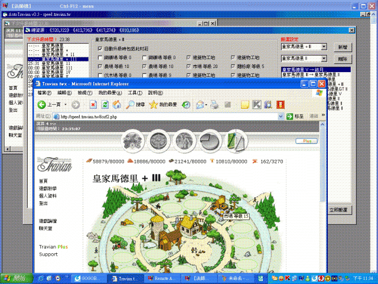This screenshot has width=378, height=284.
Task: Click the IE Refresh icon
Action: click(x=105, y=105)
